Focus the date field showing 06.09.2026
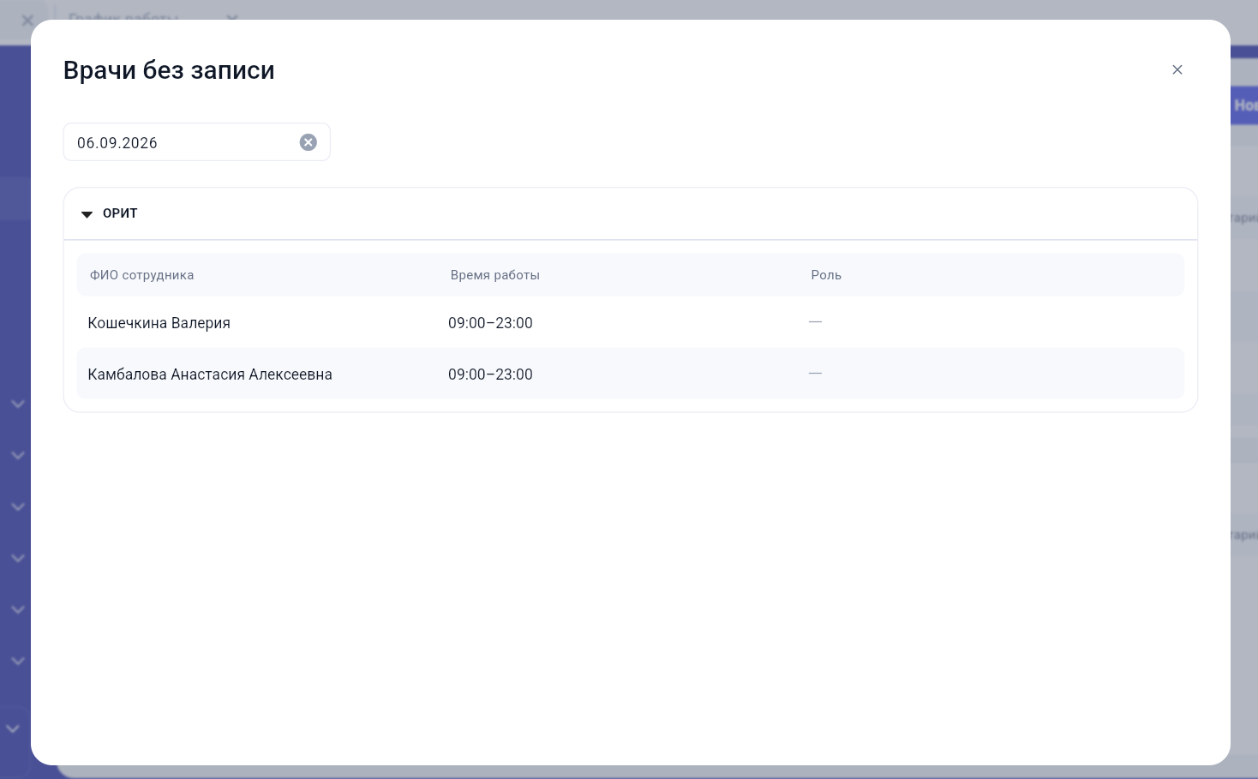Screen dimensions: 1258x779 pyautogui.click(x=196, y=142)
